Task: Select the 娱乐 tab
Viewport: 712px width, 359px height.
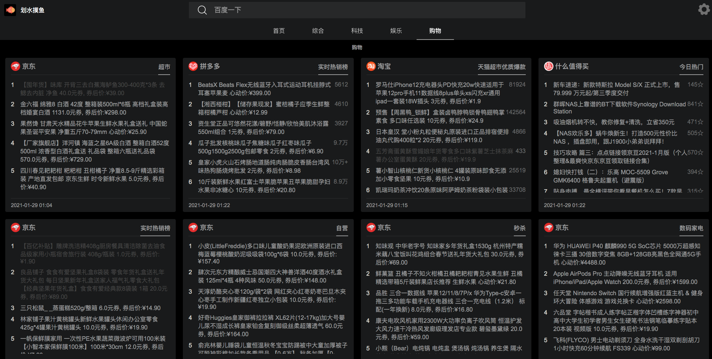Action: point(396,31)
